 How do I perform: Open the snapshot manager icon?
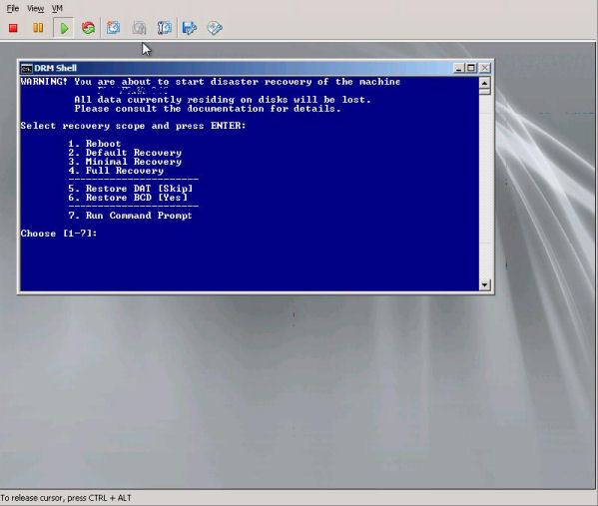tap(165, 28)
